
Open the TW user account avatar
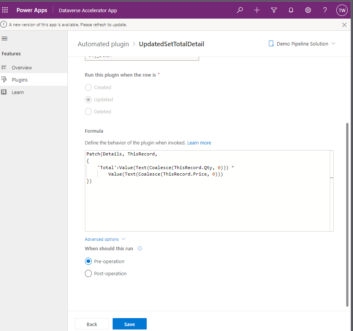pos(342,10)
